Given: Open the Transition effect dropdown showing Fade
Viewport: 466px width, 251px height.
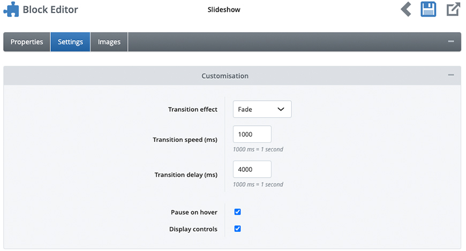Looking at the screenshot, I should [x=262, y=109].
